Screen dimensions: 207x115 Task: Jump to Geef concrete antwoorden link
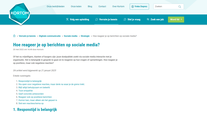point(31,94)
